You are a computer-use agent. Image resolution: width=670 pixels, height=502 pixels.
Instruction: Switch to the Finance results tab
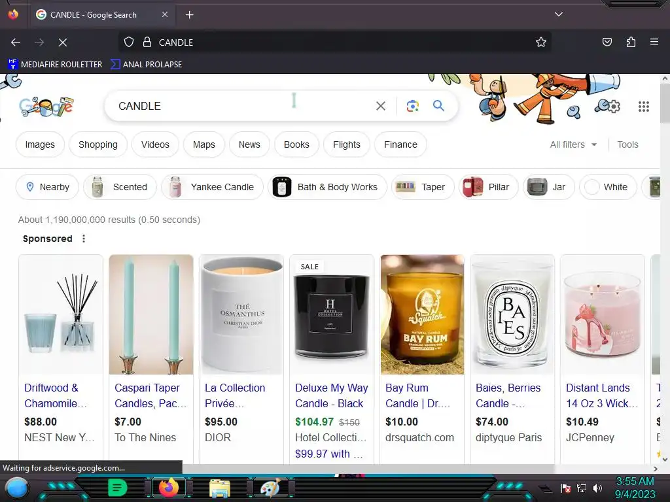400,144
